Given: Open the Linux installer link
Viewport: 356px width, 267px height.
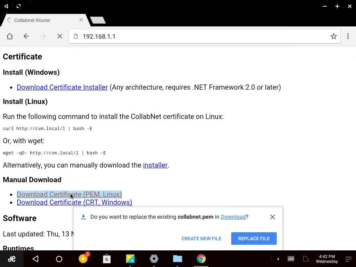Looking at the screenshot, I should click(155, 165).
